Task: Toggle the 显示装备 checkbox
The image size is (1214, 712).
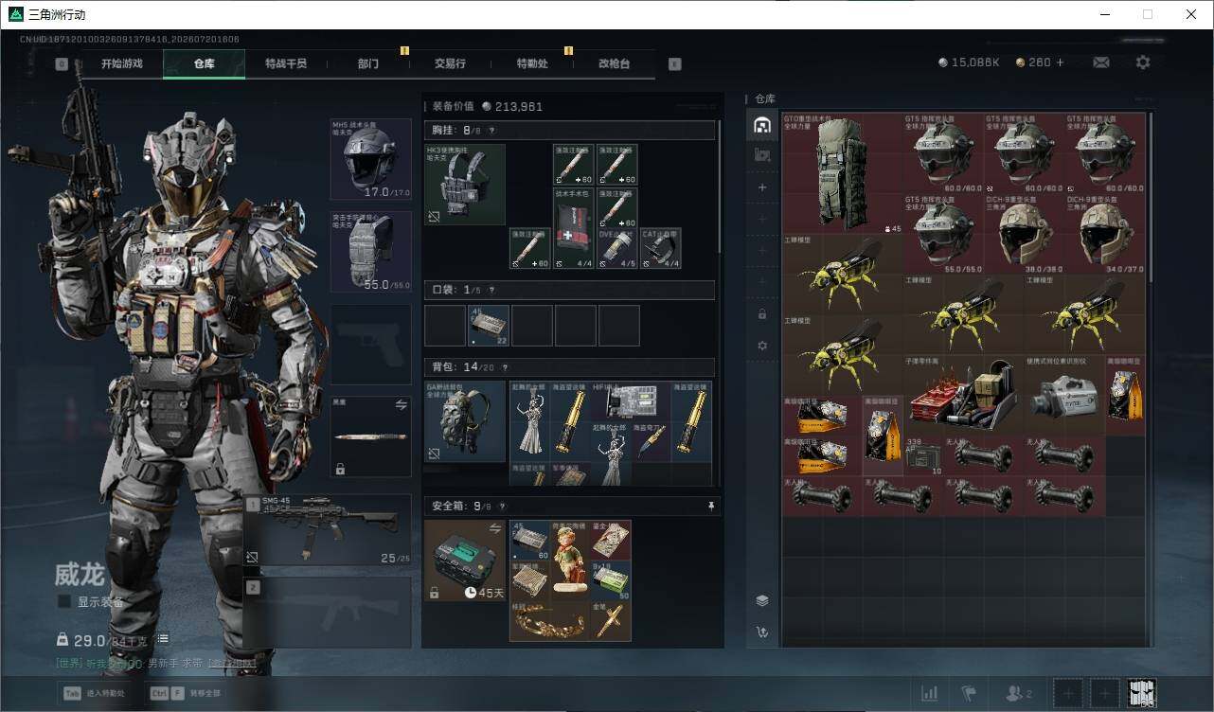Action: coord(64,601)
